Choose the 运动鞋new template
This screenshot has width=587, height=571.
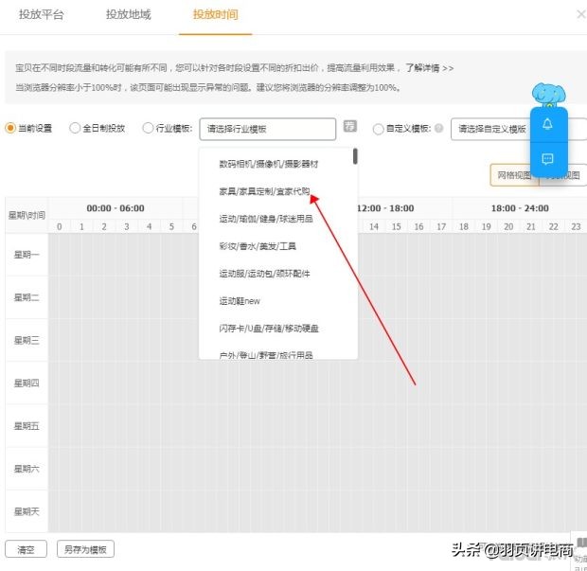click(x=240, y=301)
